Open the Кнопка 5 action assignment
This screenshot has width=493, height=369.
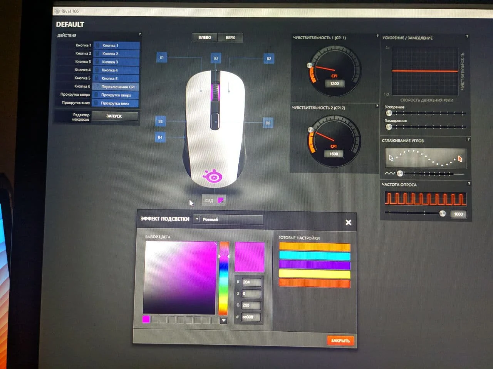(116, 78)
